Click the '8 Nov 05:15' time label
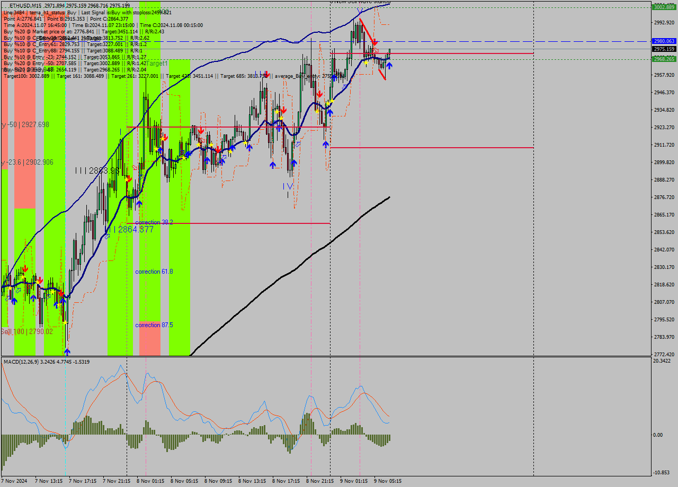Image resolution: width=678 pixels, height=487 pixels. pos(184,481)
